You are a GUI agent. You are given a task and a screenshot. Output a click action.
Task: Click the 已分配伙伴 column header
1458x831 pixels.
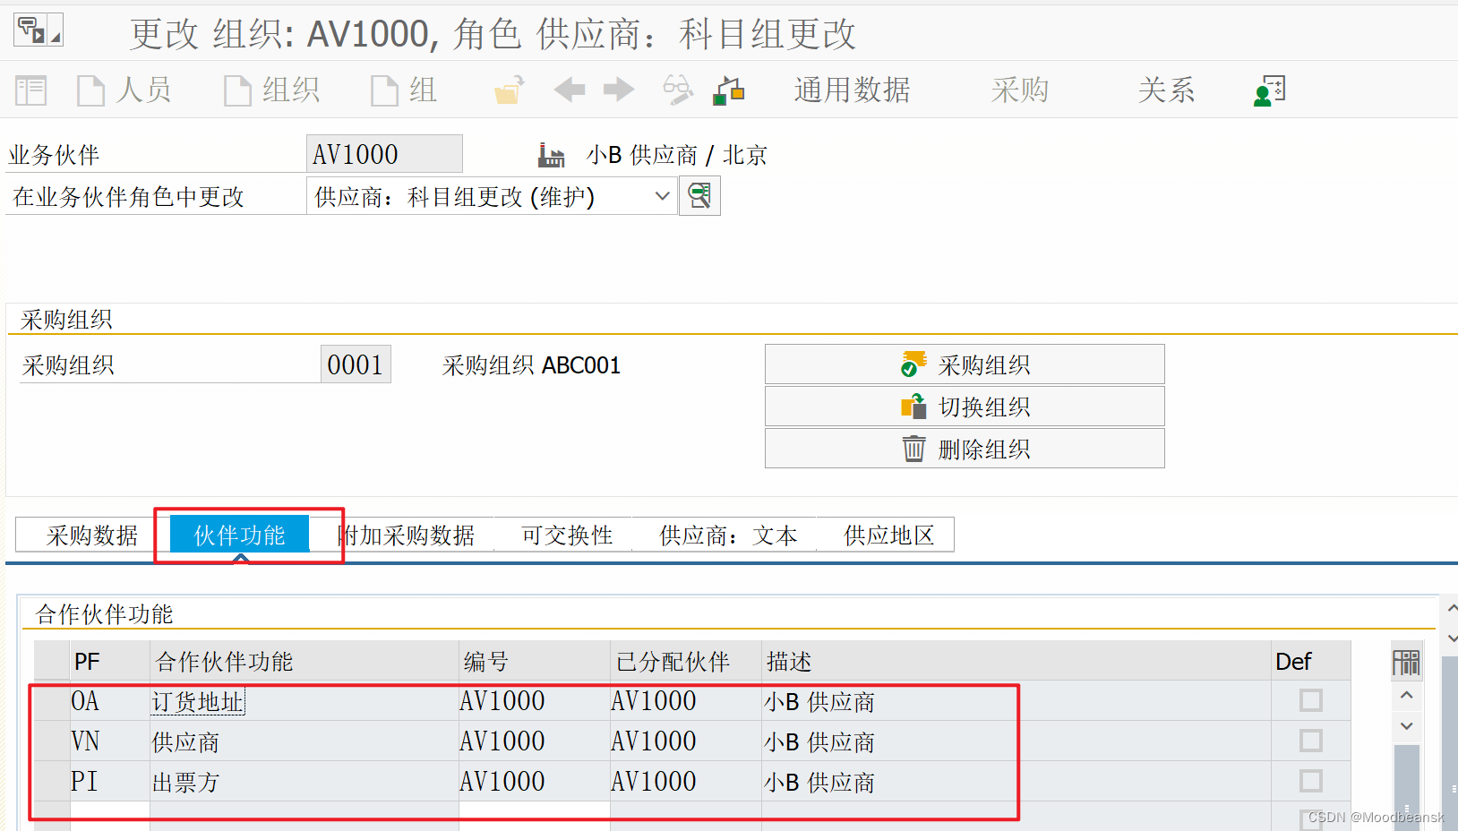[x=686, y=662]
